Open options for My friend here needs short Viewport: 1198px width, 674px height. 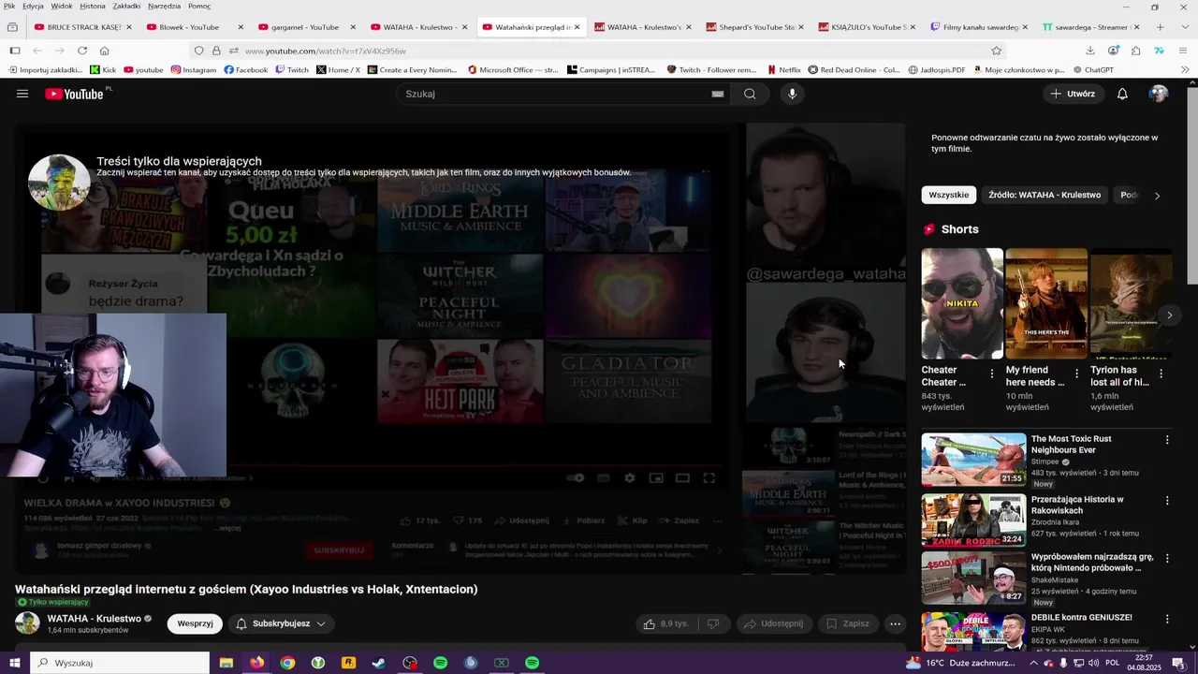(x=1076, y=374)
